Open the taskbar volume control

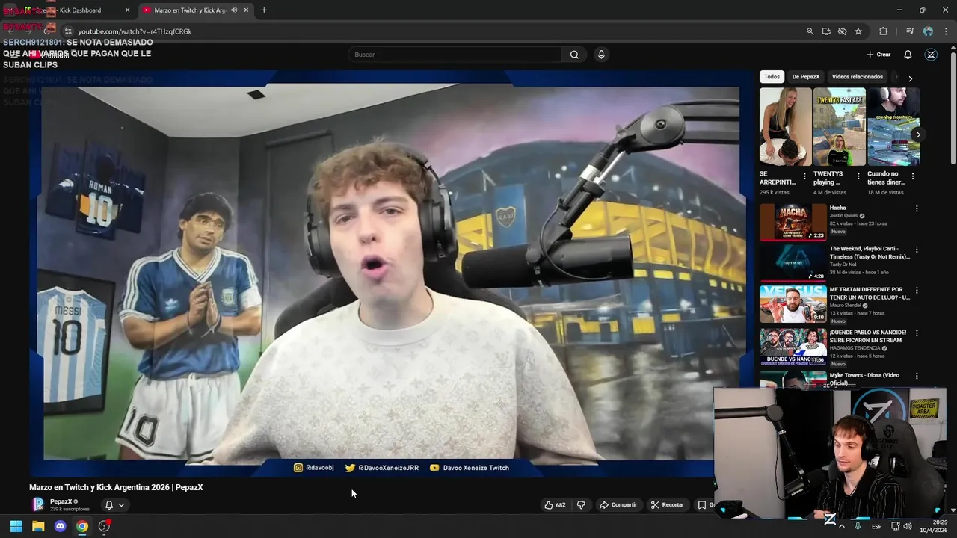(907, 526)
